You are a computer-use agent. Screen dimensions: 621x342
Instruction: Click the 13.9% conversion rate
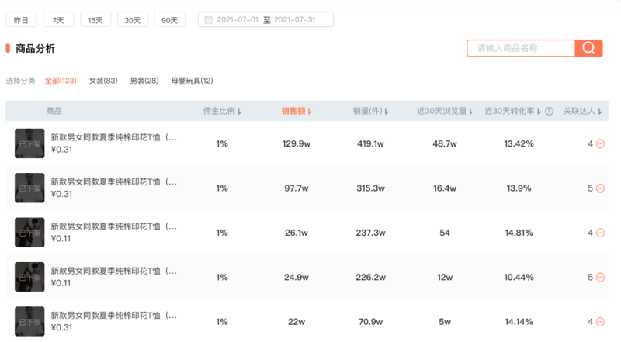tap(519, 188)
